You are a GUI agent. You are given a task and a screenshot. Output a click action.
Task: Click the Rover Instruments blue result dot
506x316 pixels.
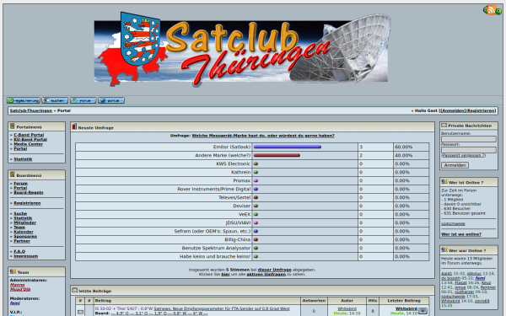256,189
